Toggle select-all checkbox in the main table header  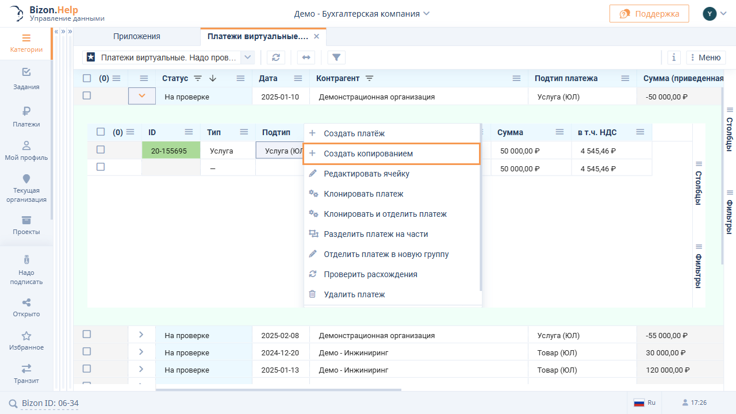(87, 78)
